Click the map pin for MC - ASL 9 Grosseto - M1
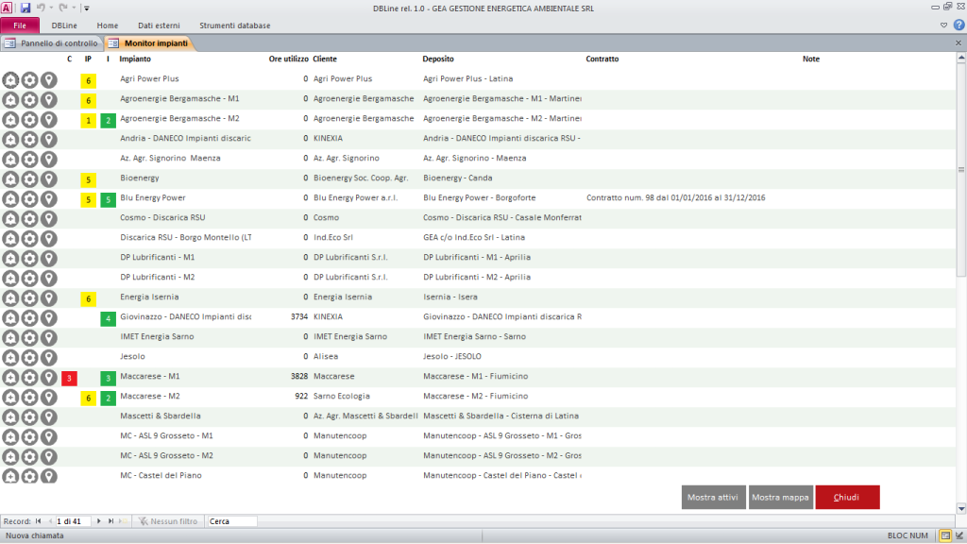The height and width of the screenshot is (544, 967). tap(49, 436)
